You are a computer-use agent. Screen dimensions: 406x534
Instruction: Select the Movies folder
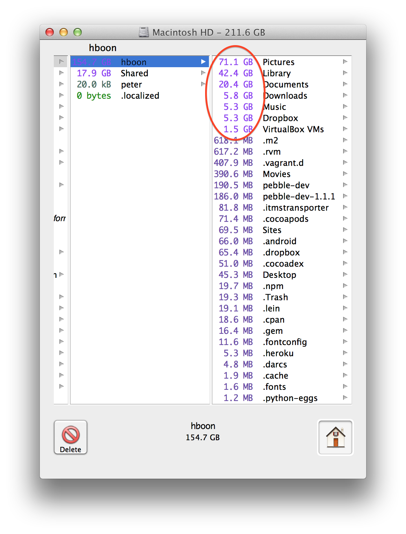(x=282, y=174)
